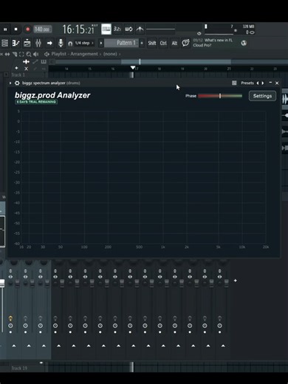
Task: Click the playlist picker speaker icon before Playlist title
Action: 47,54
